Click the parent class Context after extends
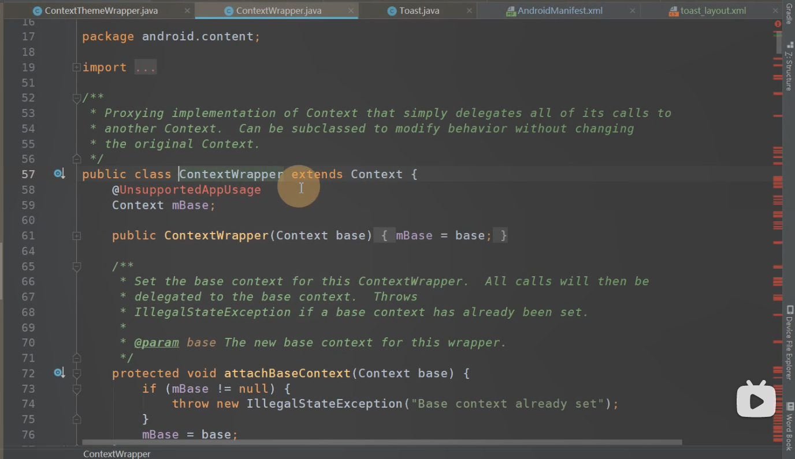This screenshot has height=459, width=795. [377, 174]
